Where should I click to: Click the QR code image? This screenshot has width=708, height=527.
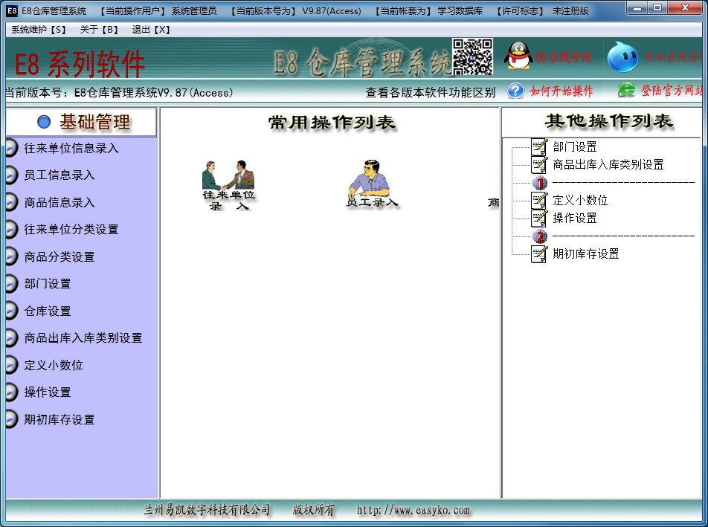pyautogui.click(x=472, y=56)
